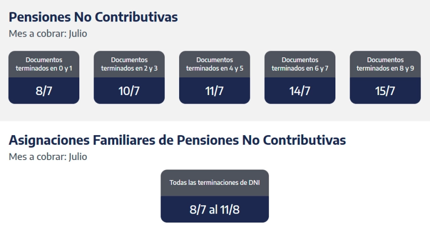Click the word 'Julio' below Asignaciones Familiares heading
The width and height of the screenshot is (430, 235).
[77, 157]
